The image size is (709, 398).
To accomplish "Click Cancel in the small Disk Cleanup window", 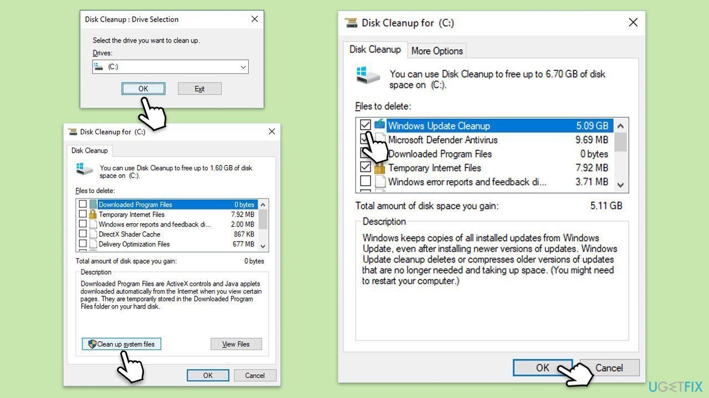I will (x=255, y=375).
